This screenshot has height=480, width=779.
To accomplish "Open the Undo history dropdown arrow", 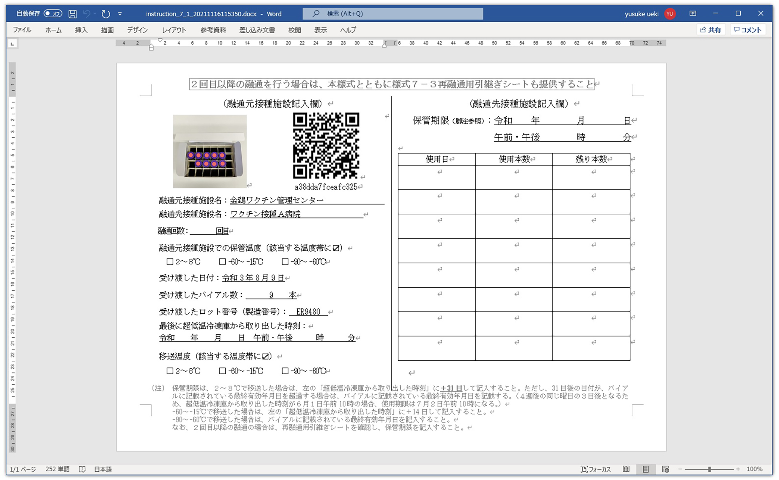I will pyautogui.click(x=95, y=14).
